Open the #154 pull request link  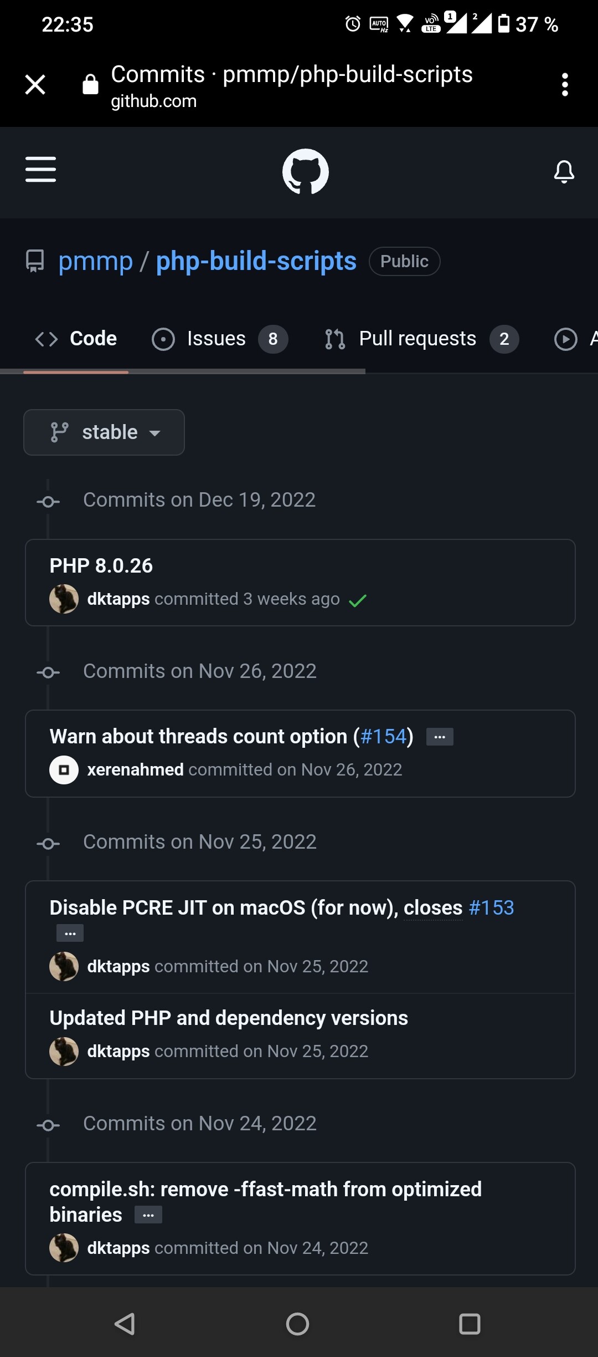point(384,737)
